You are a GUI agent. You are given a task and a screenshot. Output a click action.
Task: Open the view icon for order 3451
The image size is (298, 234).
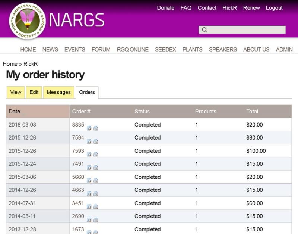point(89,206)
